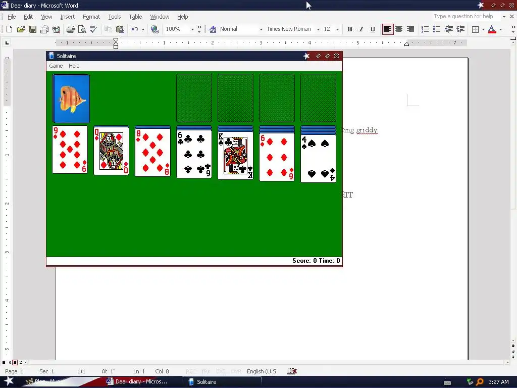
Task: Open the Zoom 100% dropdown
Action: pyautogui.click(x=192, y=29)
